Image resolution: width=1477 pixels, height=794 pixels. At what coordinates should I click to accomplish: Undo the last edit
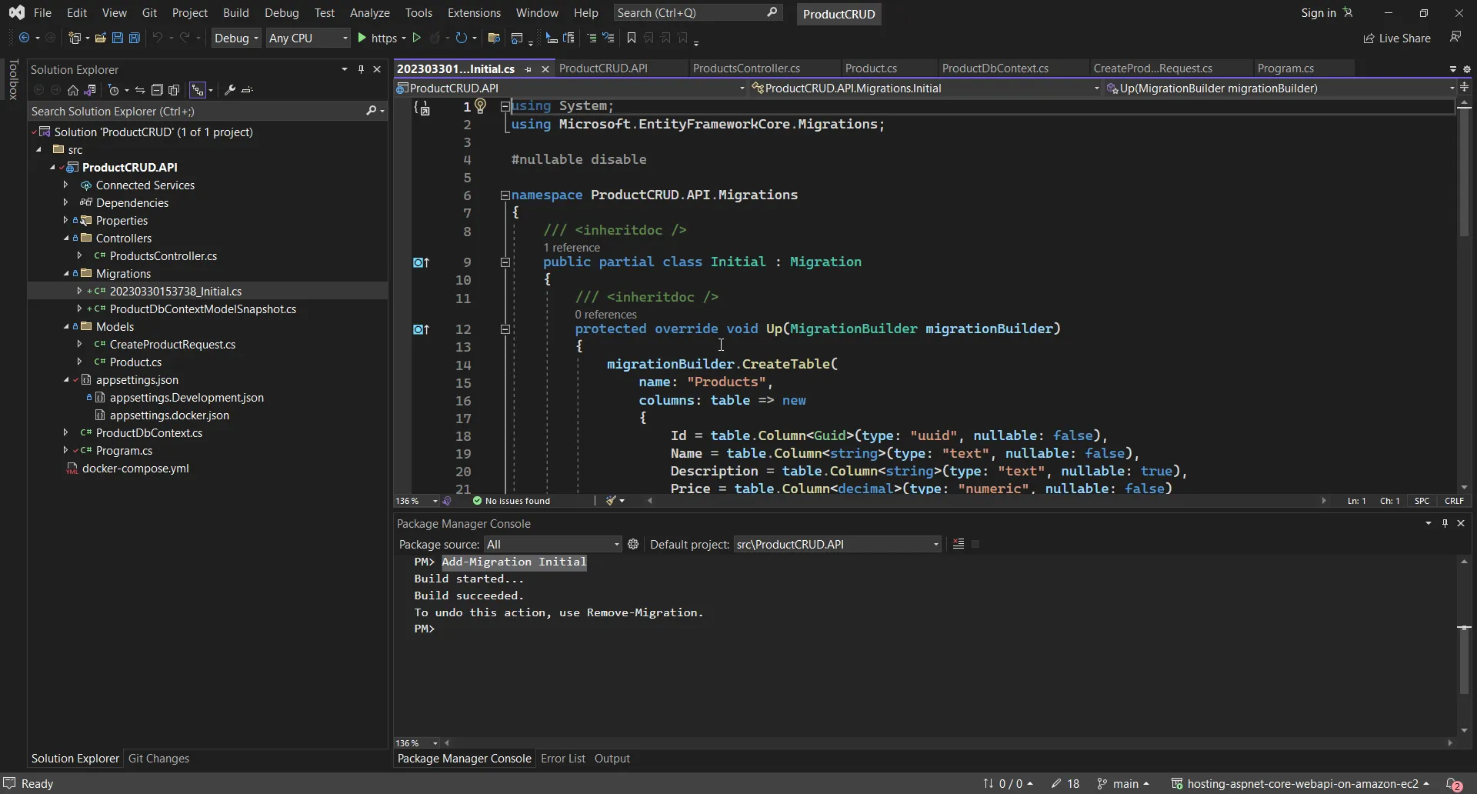pos(158,38)
